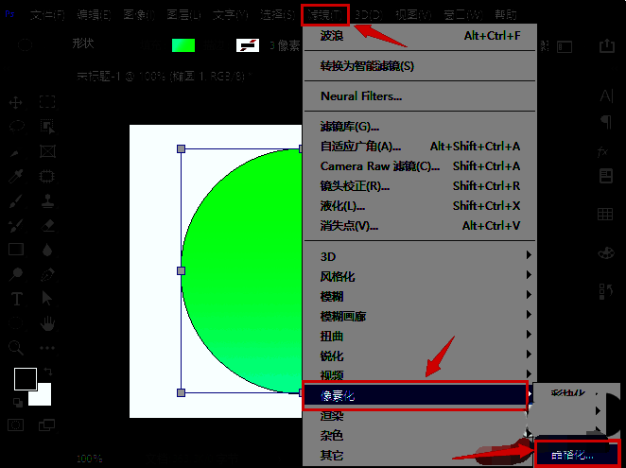The image size is (626, 468).
Task: Select the Clone Stamp tool
Action: click(x=47, y=200)
